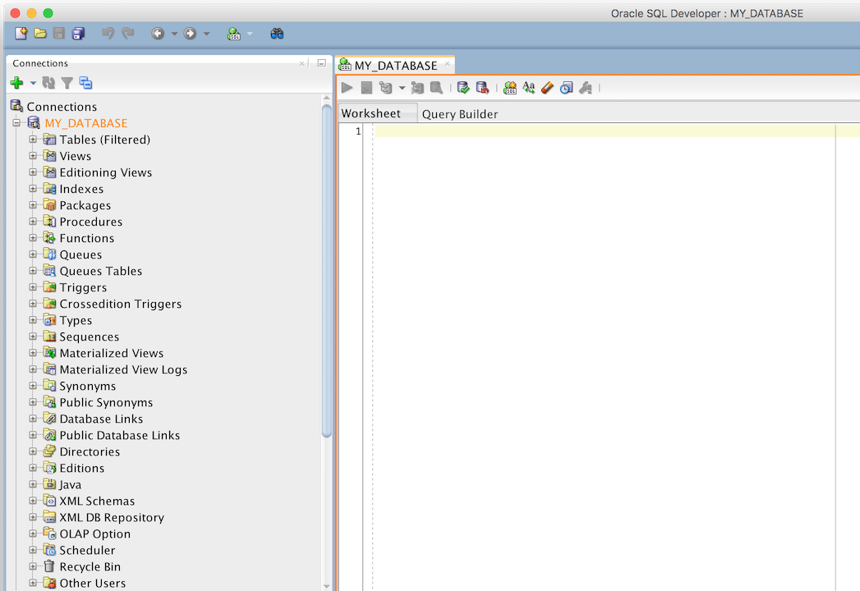860x591 pixels.
Task: Expand the Packages node
Action: click(33, 205)
